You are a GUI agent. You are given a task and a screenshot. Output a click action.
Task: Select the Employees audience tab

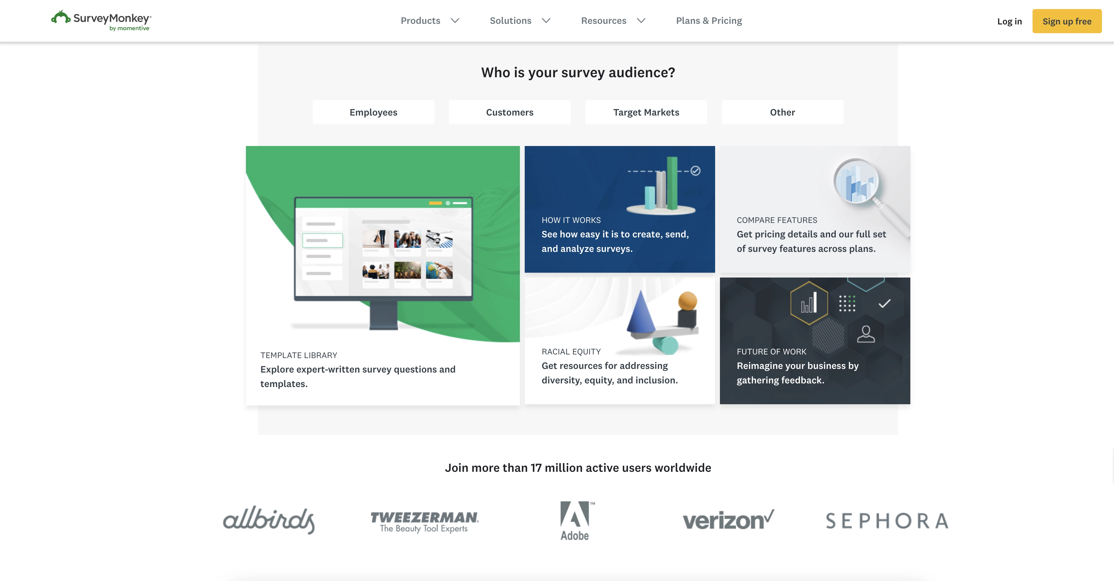[x=373, y=112]
